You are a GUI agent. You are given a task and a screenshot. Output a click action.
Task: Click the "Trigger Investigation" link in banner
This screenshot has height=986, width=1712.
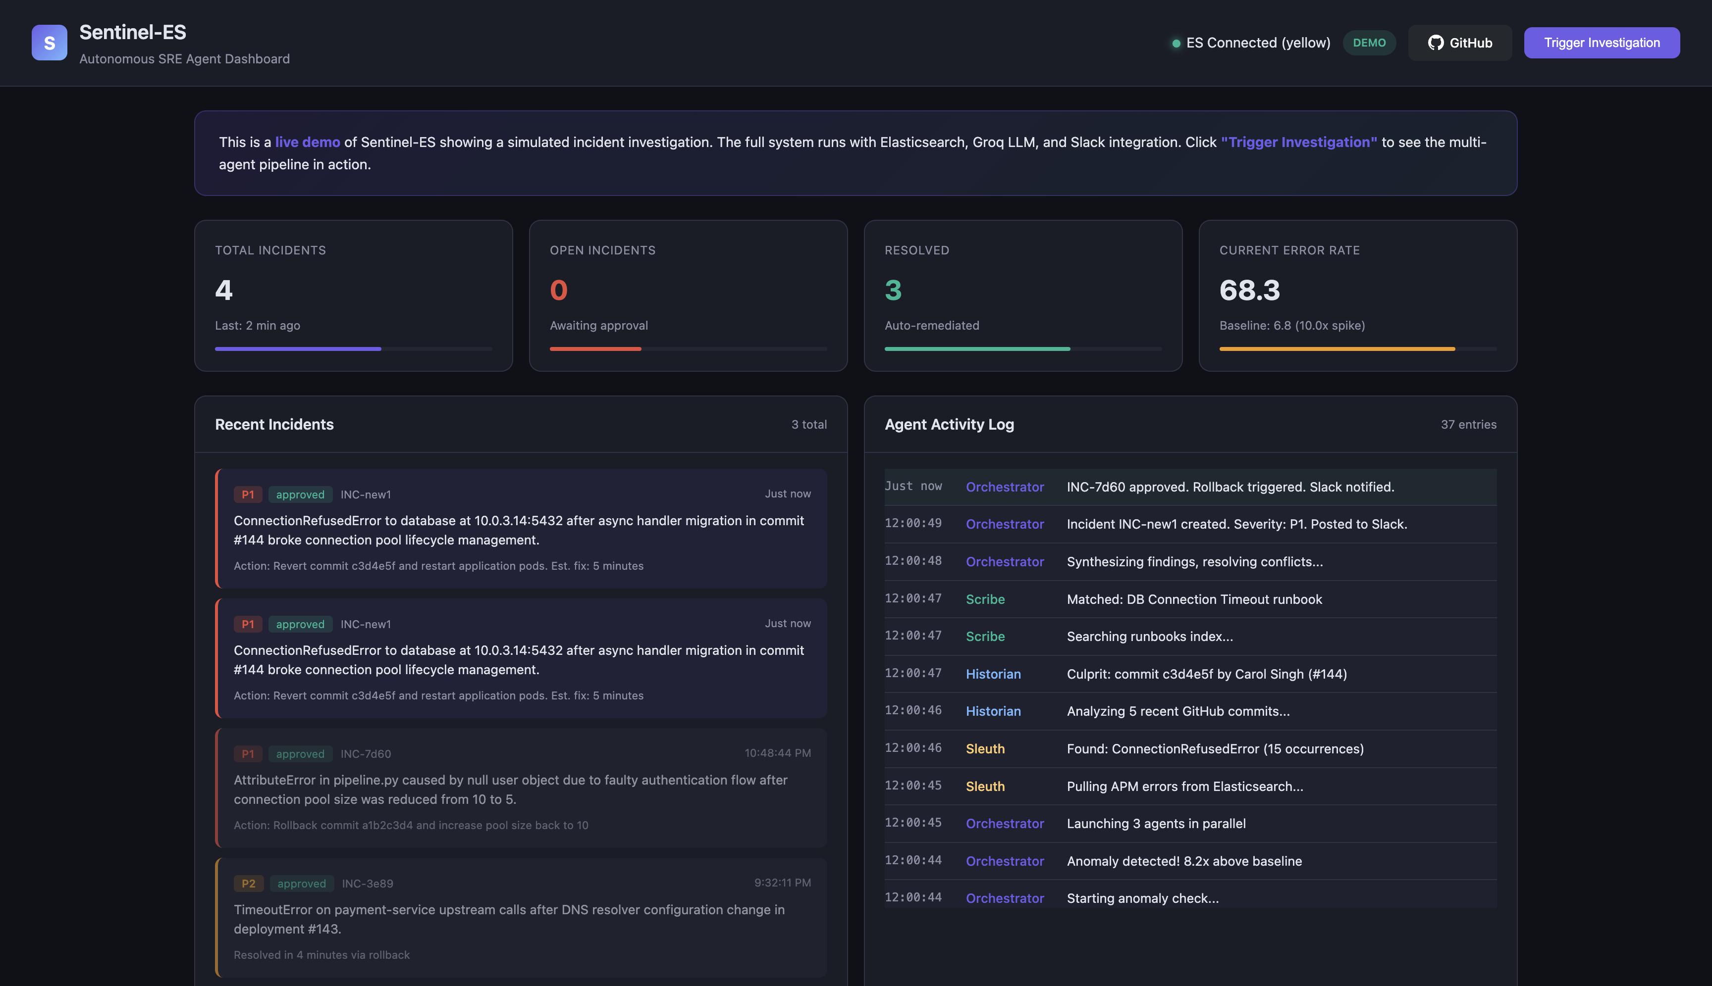click(1298, 142)
